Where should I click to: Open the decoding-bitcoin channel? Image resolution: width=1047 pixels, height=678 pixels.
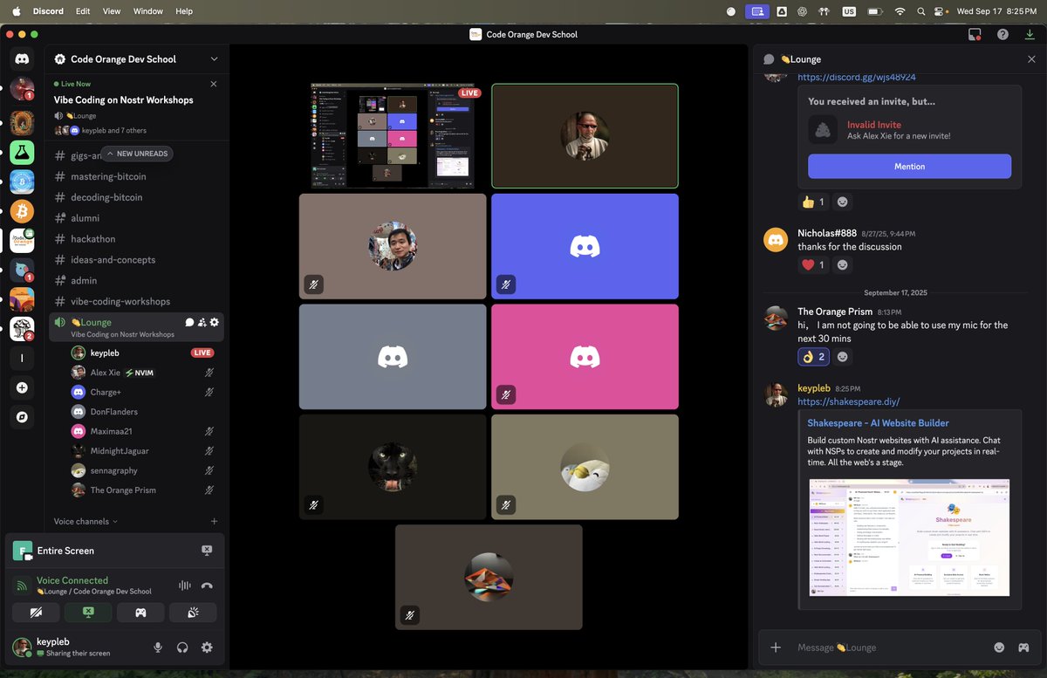pyautogui.click(x=136, y=197)
